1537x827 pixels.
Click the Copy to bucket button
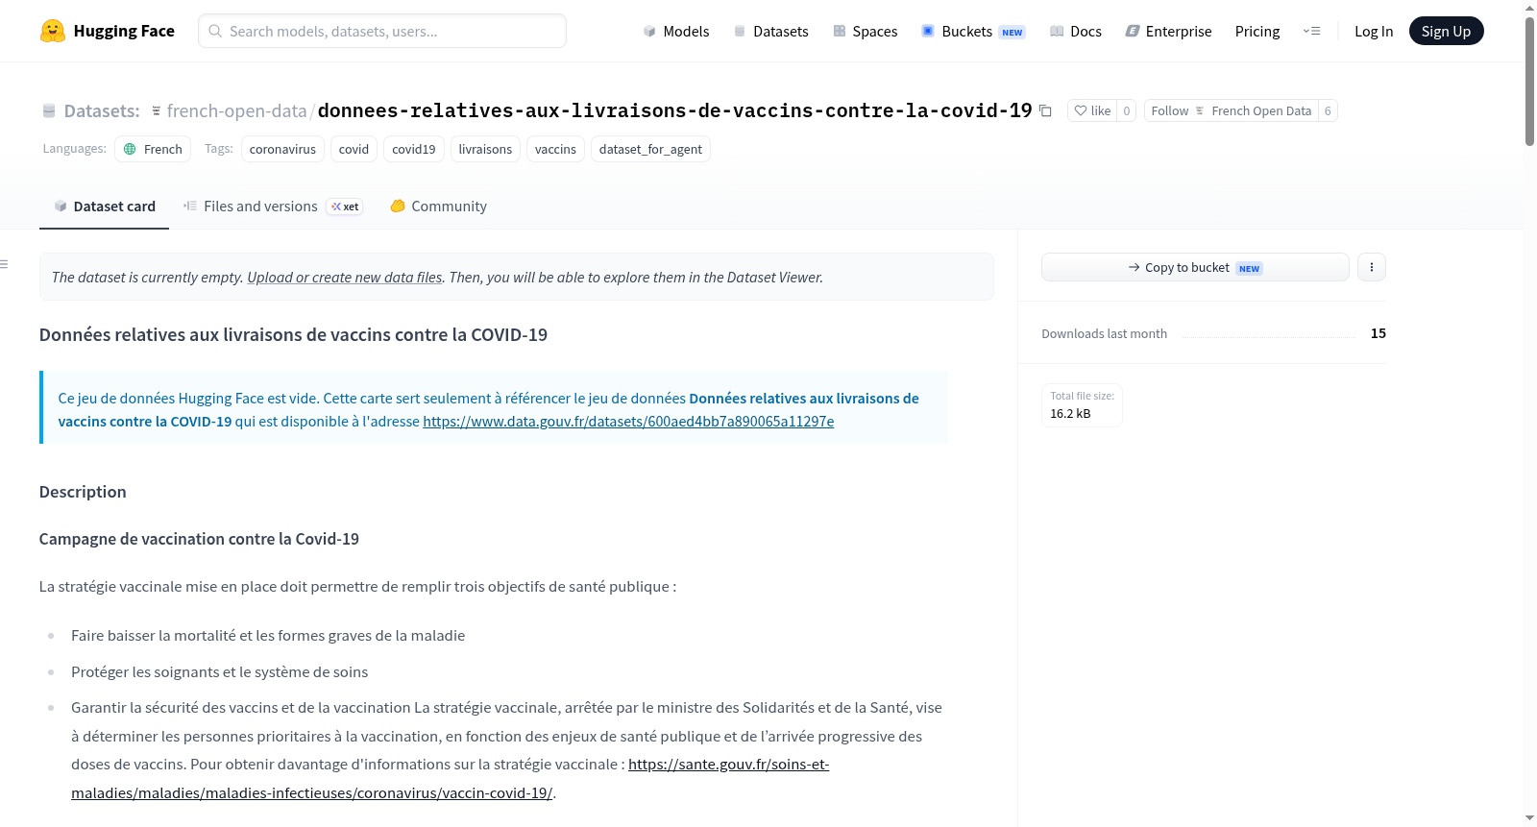coord(1195,267)
